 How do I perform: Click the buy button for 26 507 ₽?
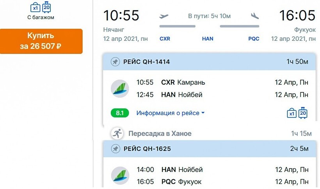click(41, 41)
